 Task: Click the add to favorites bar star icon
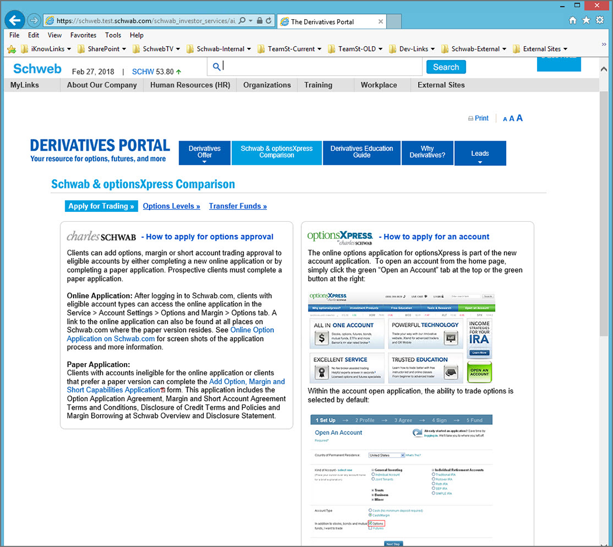12,49
